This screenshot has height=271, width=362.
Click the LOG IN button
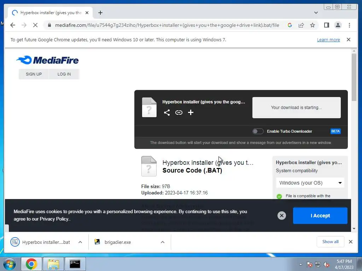64,74
